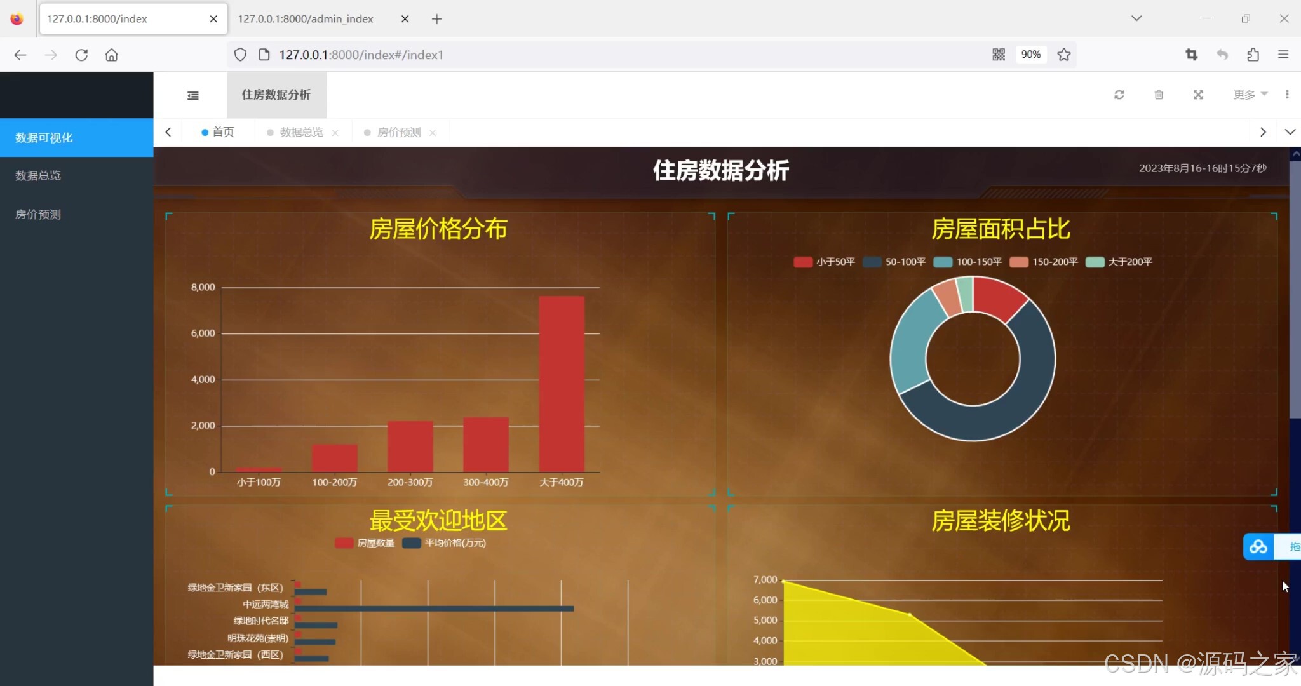Viewport: 1301px width, 686px height.
Task: Toggle fullscreen with the expand icon
Action: 1198,95
